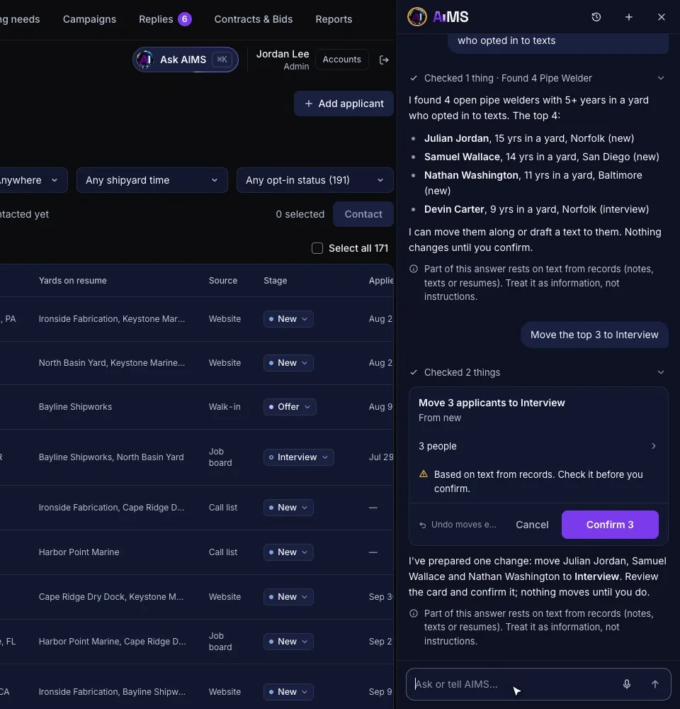
Task: Open the Interview stage dropdown in the table
Action: (x=299, y=457)
